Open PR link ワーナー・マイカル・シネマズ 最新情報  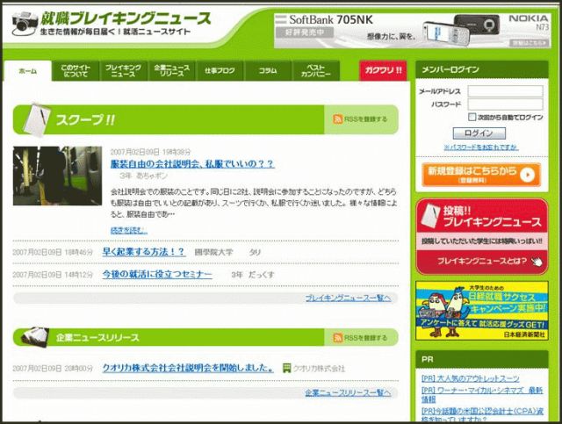[482, 394]
